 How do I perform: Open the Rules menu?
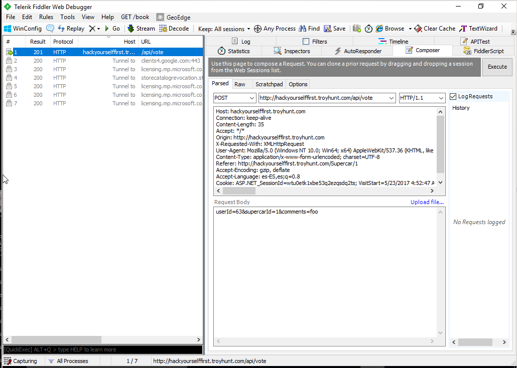click(x=46, y=17)
